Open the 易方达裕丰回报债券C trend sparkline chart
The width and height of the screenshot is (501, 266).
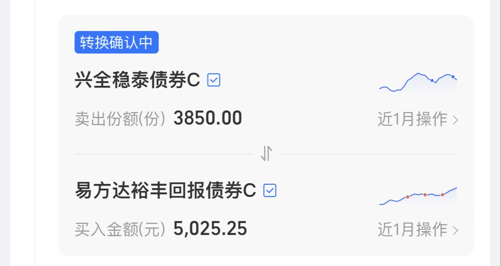click(x=418, y=196)
